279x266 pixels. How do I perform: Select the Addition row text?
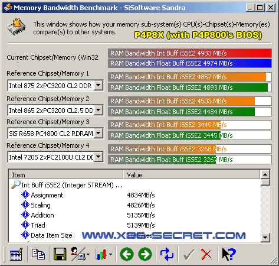pyautogui.click(x=42, y=215)
